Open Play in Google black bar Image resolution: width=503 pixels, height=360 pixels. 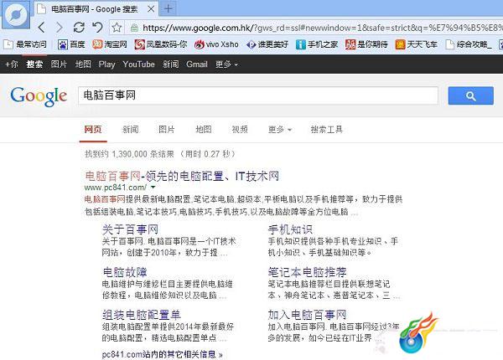pyautogui.click(x=106, y=64)
